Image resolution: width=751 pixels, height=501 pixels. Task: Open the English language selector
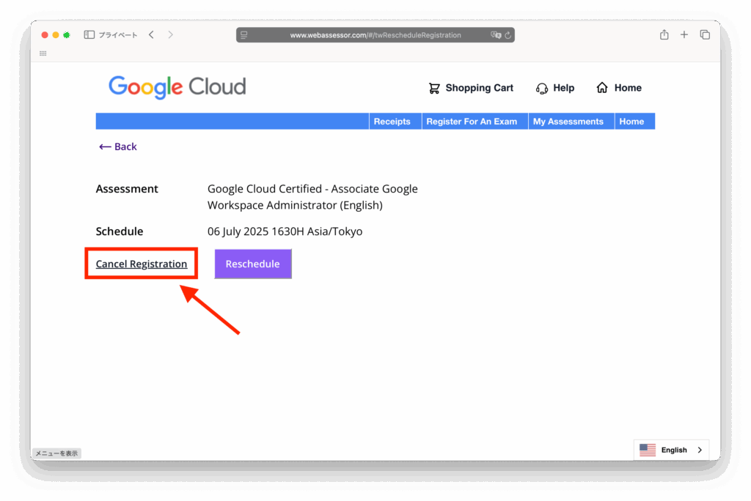(671, 450)
